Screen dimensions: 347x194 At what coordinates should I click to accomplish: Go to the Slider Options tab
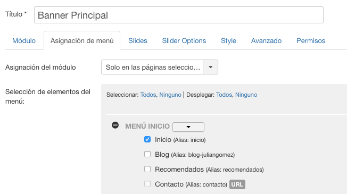184,40
